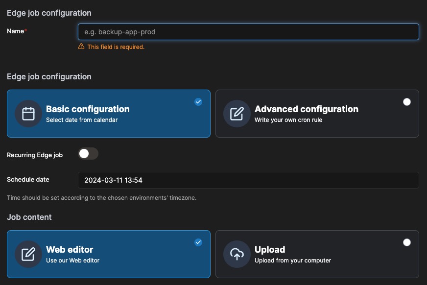
Task: Click the pencil icon on Advanced configuration
Action: pos(237,114)
